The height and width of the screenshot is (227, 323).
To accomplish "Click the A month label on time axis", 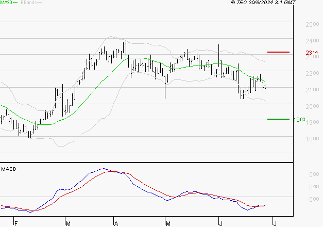I will click(116, 224).
